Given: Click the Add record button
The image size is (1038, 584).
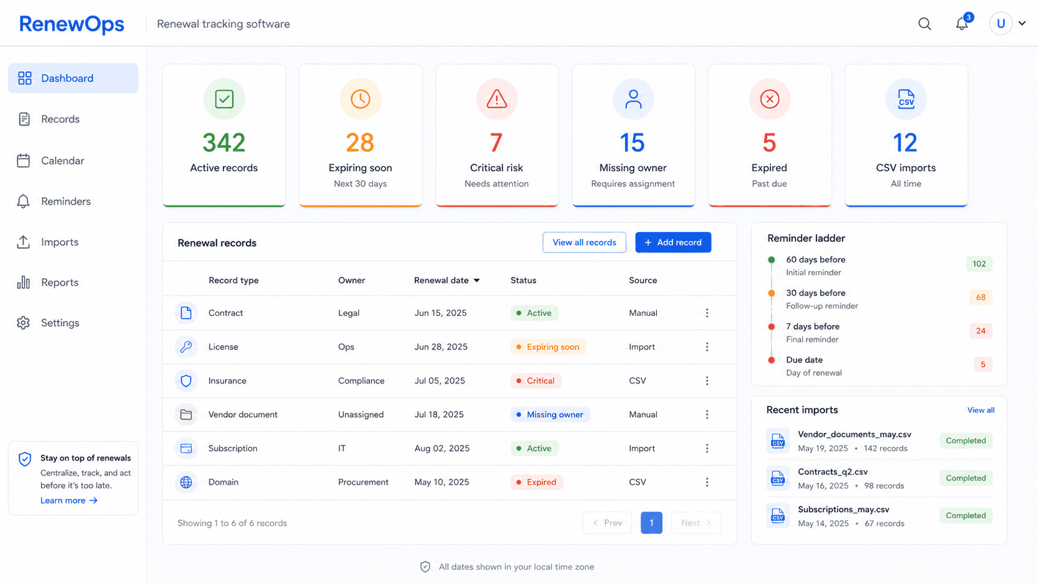Looking at the screenshot, I should tap(673, 242).
